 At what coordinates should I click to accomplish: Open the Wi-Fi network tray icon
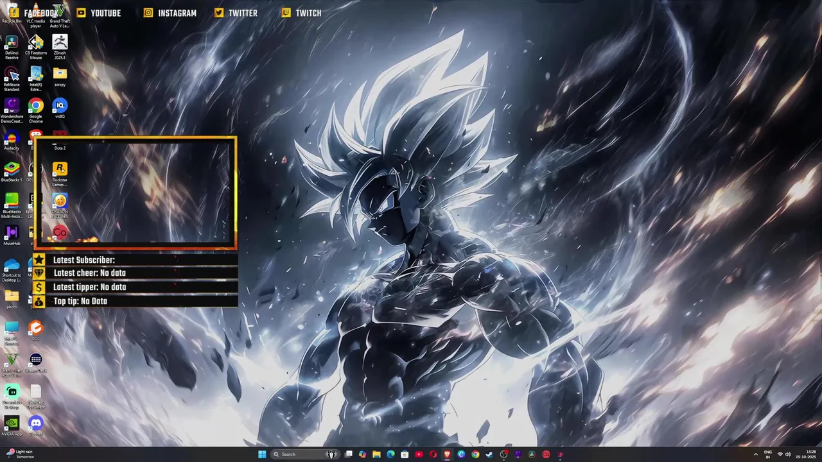(x=780, y=454)
